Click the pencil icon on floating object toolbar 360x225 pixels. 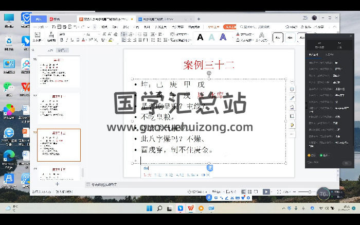292,98
